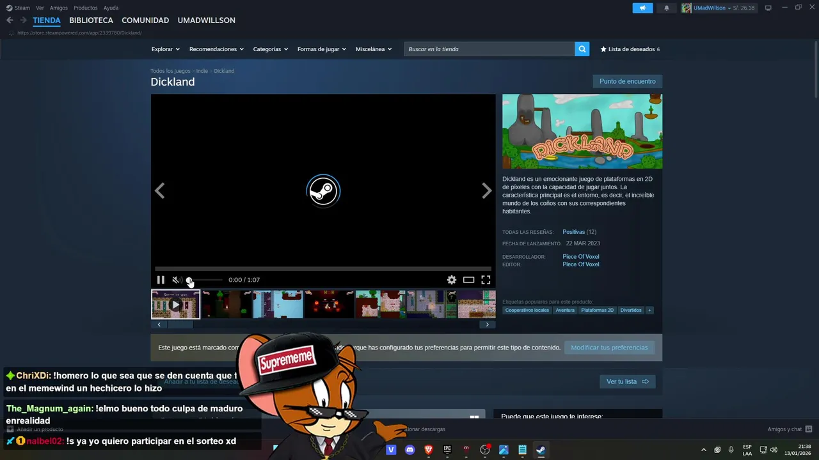Open Discord from the taskbar

(x=410, y=450)
